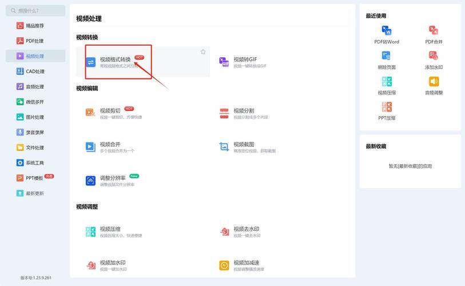This screenshot has height=286, width=465.
Task: Click the 视频压缩 icon in 视频调整
Action: (x=90, y=232)
